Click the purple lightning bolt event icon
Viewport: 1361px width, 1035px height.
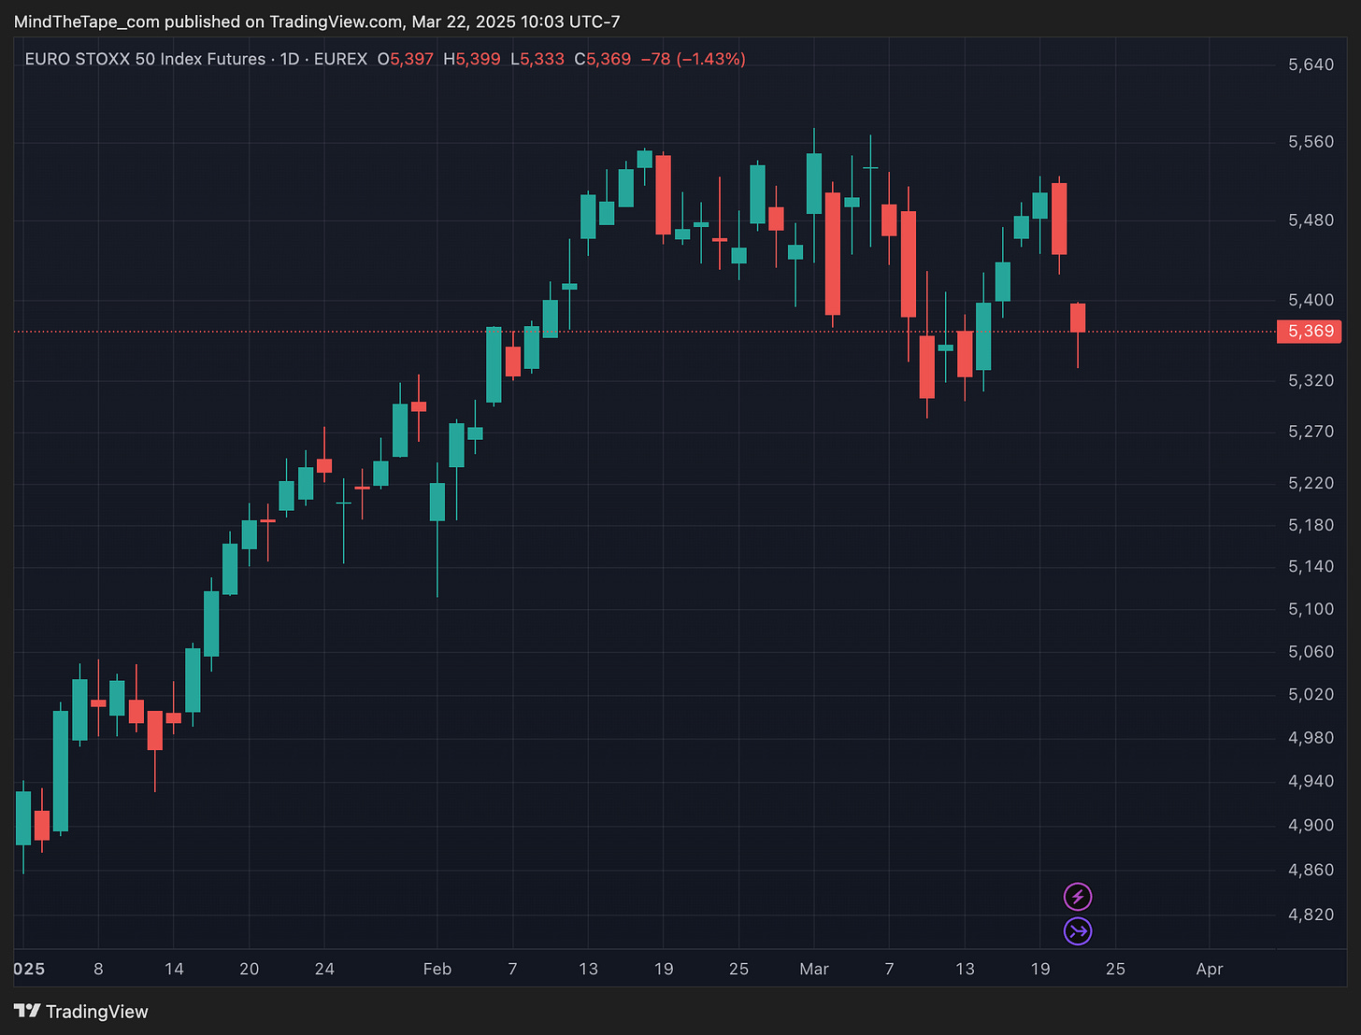[x=1078, y=897]
